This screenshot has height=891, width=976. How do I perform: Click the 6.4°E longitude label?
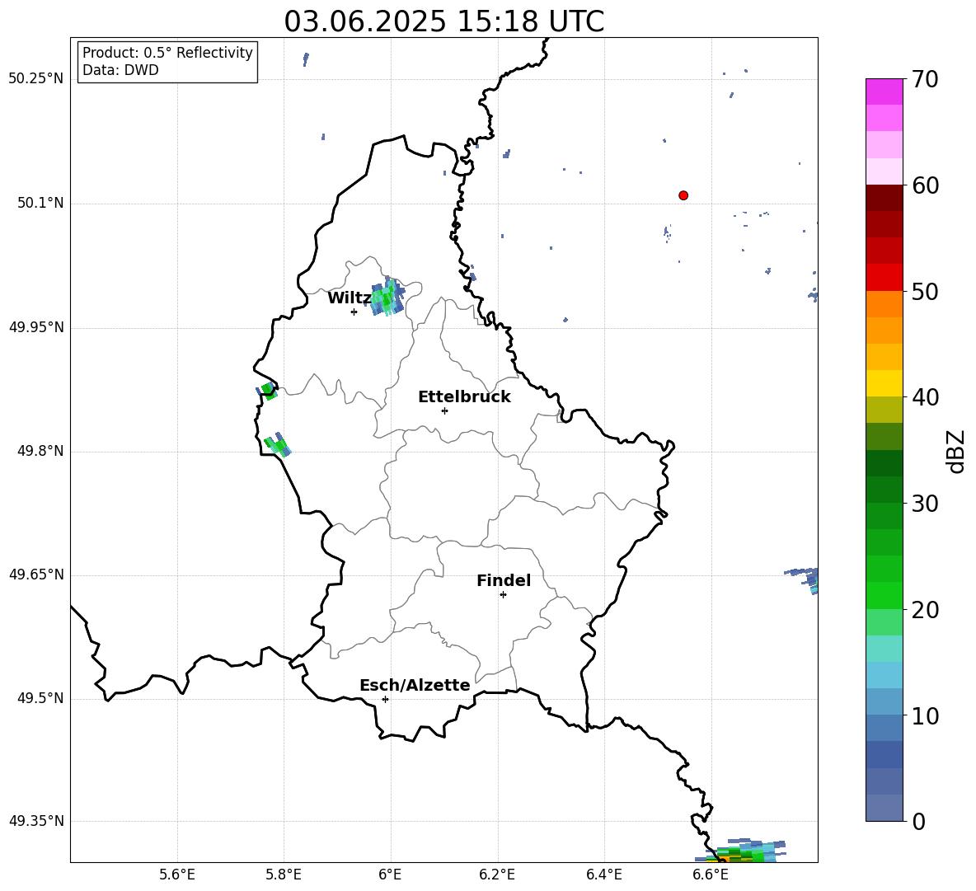click(603, 875)
